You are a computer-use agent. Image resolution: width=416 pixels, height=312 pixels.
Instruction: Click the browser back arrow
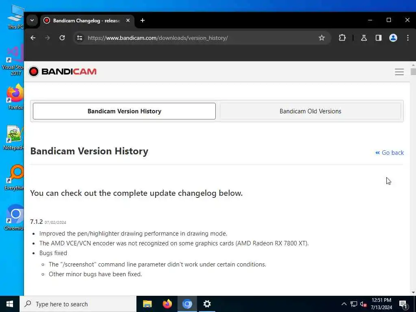pyautogui.click(x=33, y=38)
